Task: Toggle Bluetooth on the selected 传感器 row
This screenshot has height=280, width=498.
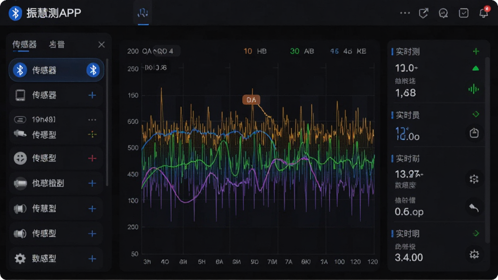Action: point(93,70)
